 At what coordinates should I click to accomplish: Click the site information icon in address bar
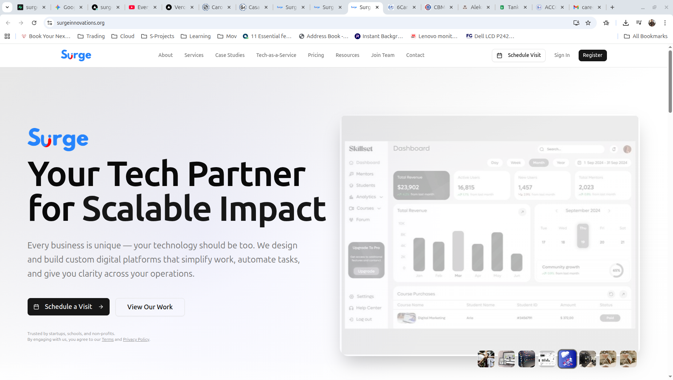click(50, 23)
